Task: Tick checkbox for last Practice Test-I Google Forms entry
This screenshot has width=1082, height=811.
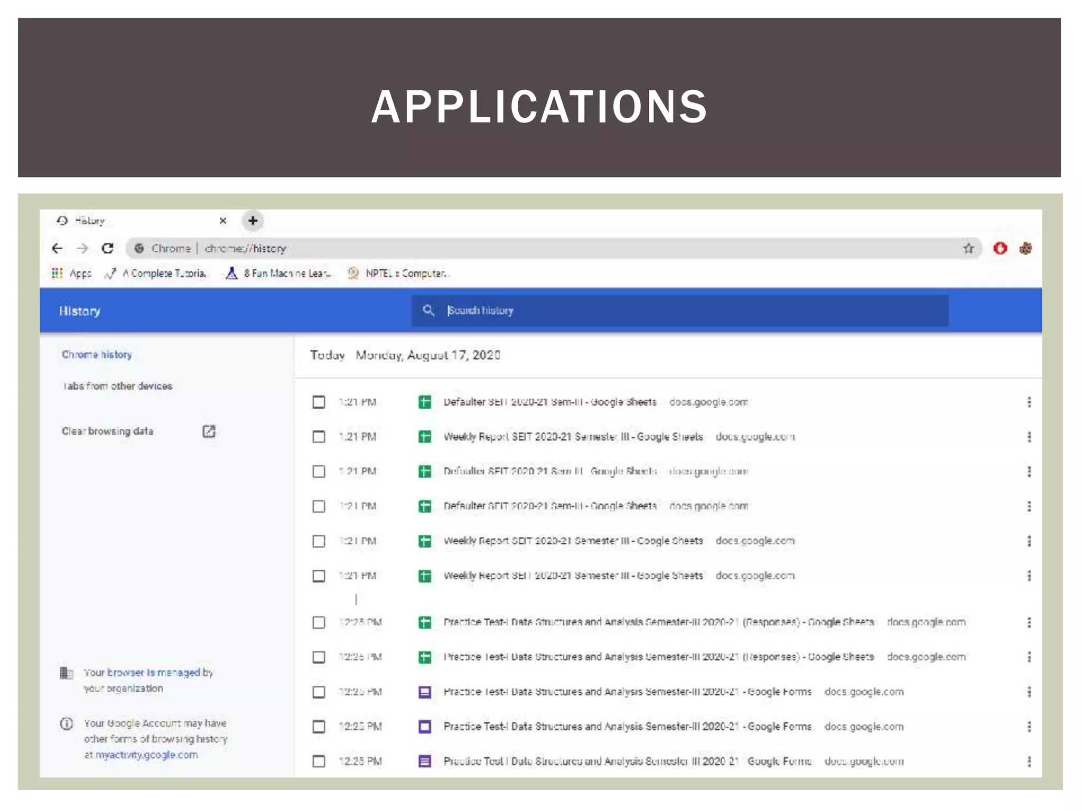Action: (319, 761)
